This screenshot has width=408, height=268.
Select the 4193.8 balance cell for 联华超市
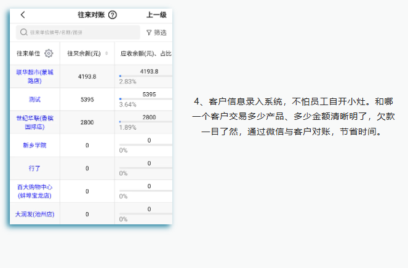click(87, 76)
